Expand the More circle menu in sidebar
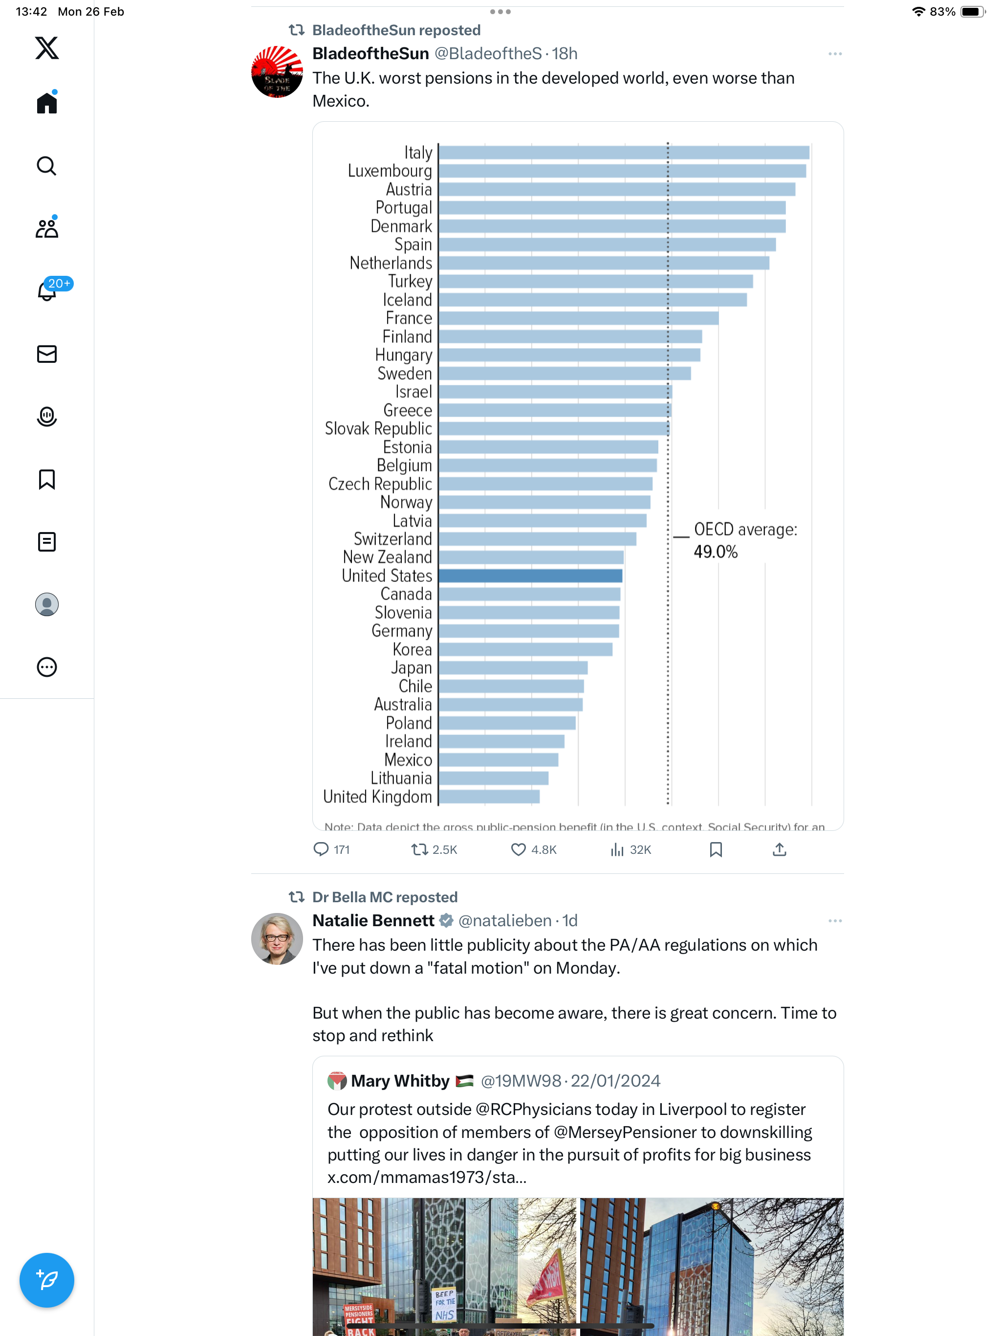Screen dimensions: 1001x1336 point(46,668)
